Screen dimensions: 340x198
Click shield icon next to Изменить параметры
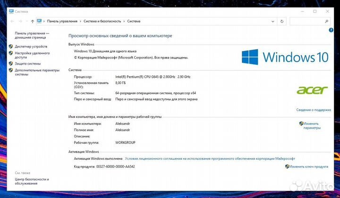click(x=301, y=124)
